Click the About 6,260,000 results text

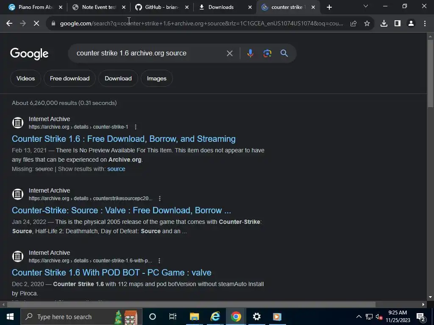(64, 103)
